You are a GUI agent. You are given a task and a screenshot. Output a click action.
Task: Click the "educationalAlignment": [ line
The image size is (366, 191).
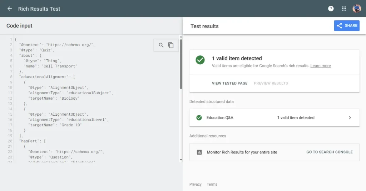pyautogui.click(x=47, y=77)
